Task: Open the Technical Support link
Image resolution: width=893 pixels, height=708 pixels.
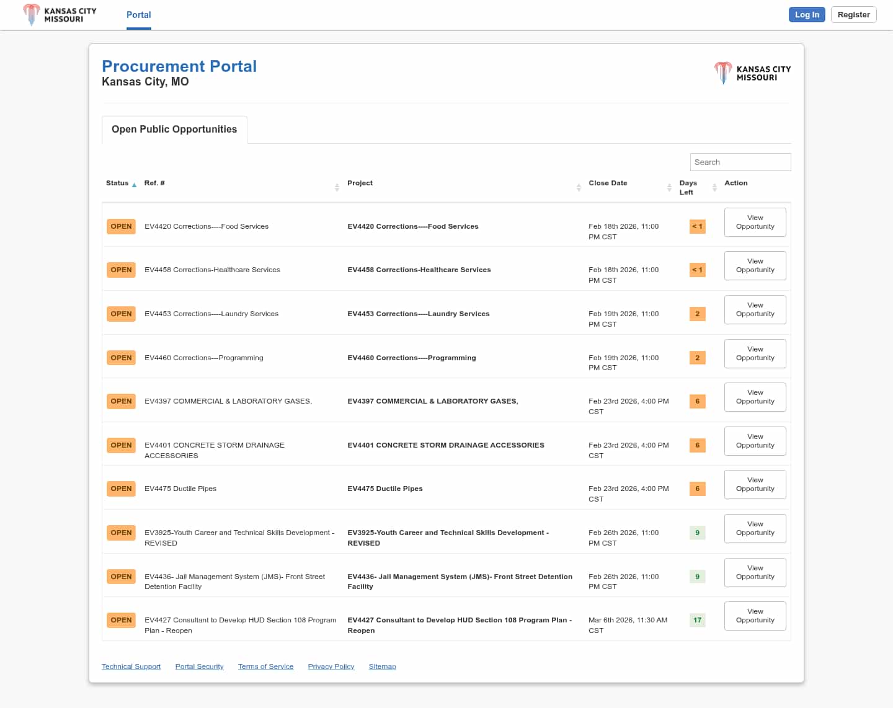Action: 131,666
